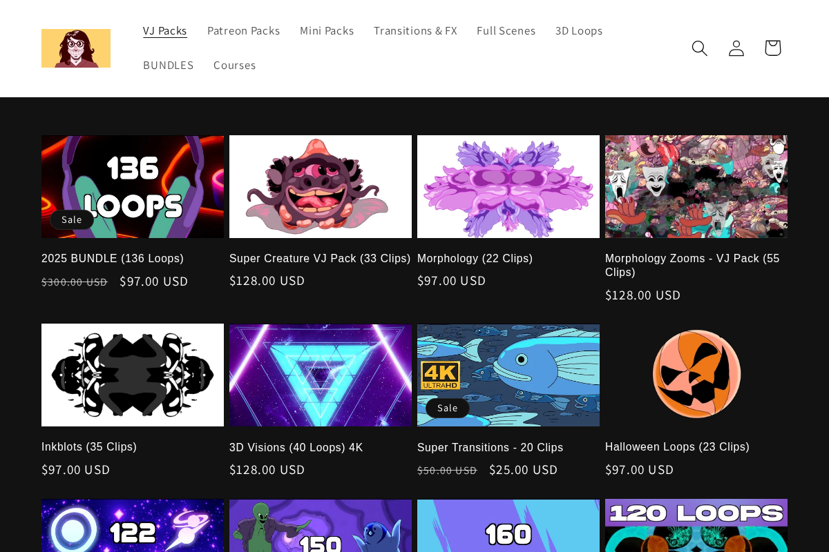Browse the Mini Packs category
The width and height of the screenshot is (829, 552).
pos(327,30)
